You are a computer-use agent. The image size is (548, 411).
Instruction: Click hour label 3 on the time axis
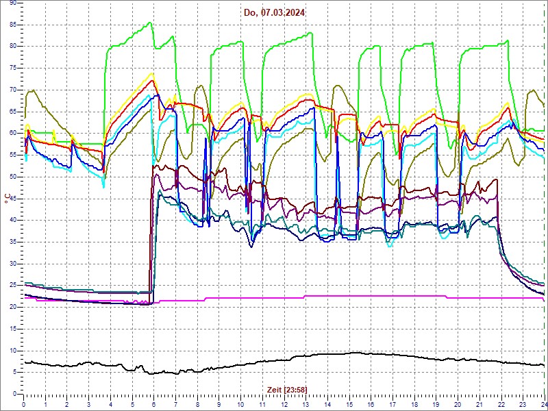click(x=89, y=404)
